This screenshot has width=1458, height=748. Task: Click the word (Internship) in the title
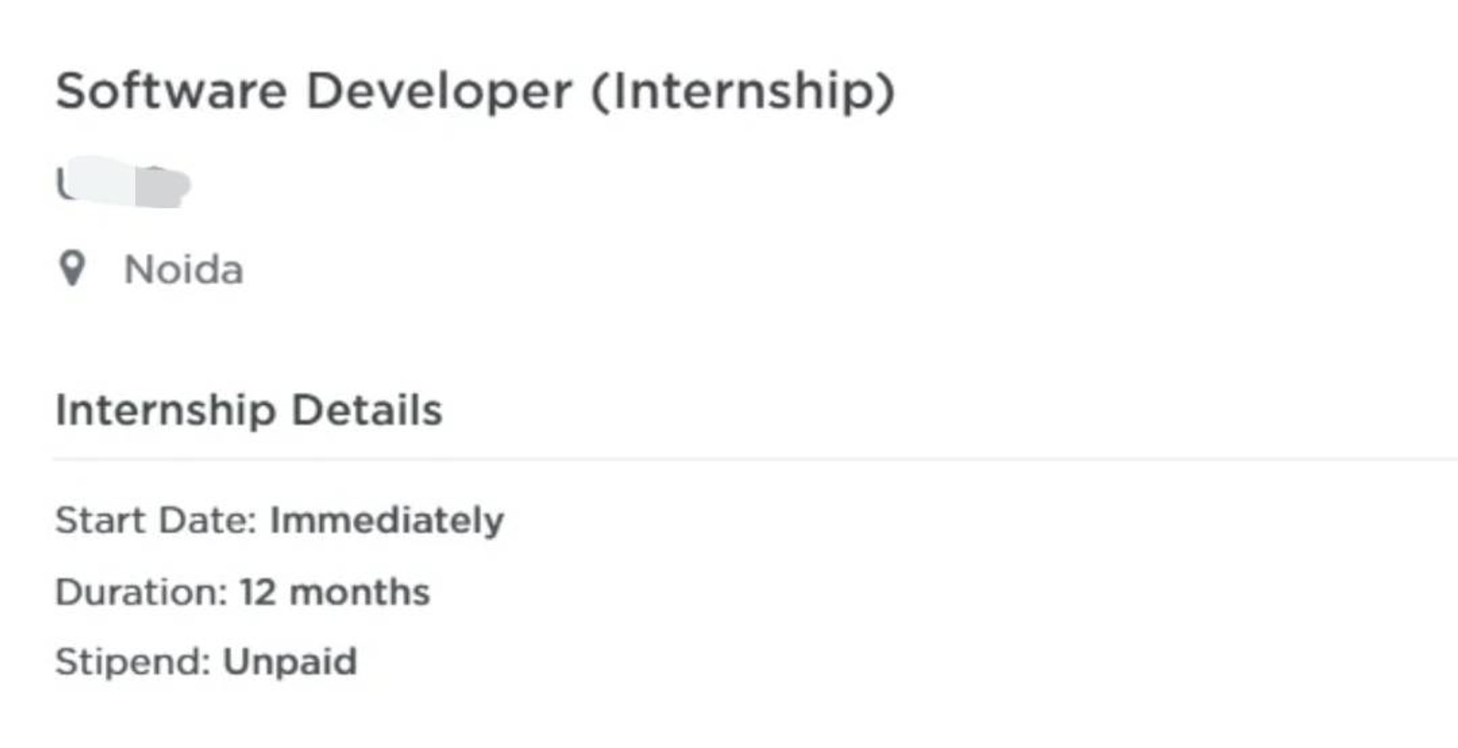(743, 92)
